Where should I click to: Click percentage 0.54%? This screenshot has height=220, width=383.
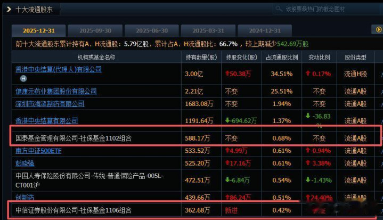click(x=282, y=180)
